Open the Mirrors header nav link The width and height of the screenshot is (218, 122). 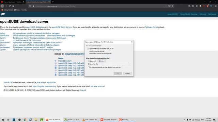[203, 14]
